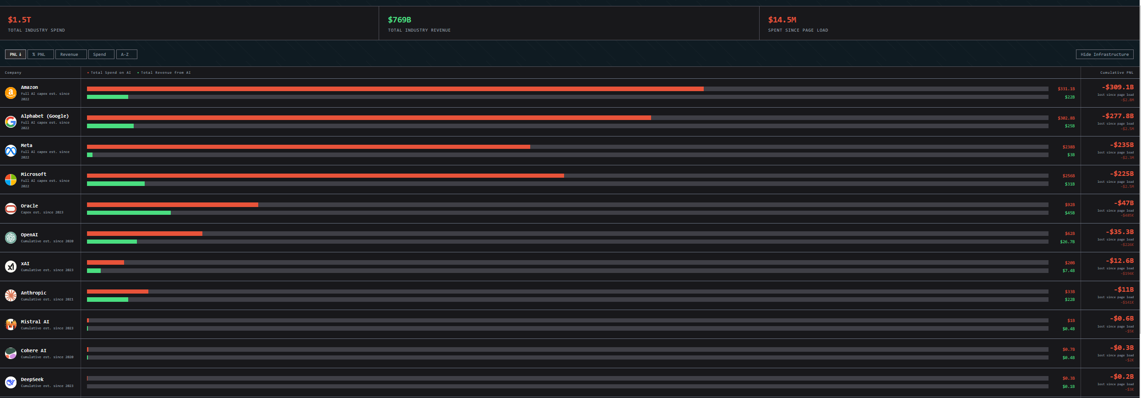1141x398 pixels.
Task: Click Amazon's $22B revenue value
Action: pyautogui.click(x=1070, y=97)
